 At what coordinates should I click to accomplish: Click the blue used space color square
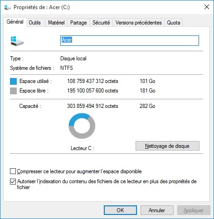13,81
